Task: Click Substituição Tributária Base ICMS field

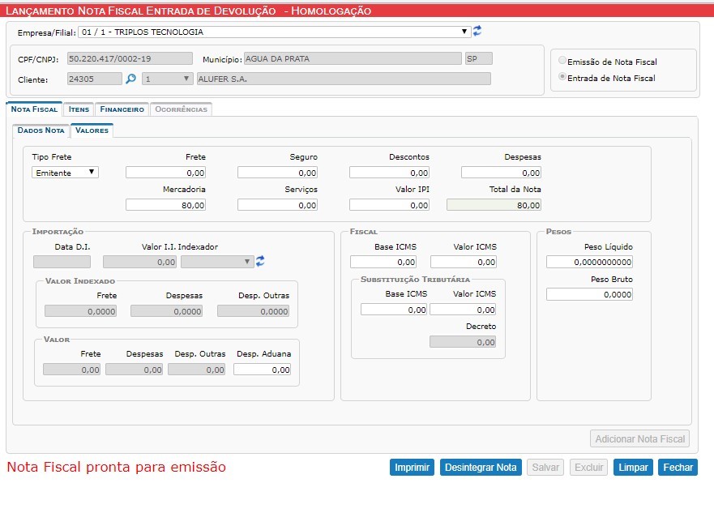Action: click(394, 310)
